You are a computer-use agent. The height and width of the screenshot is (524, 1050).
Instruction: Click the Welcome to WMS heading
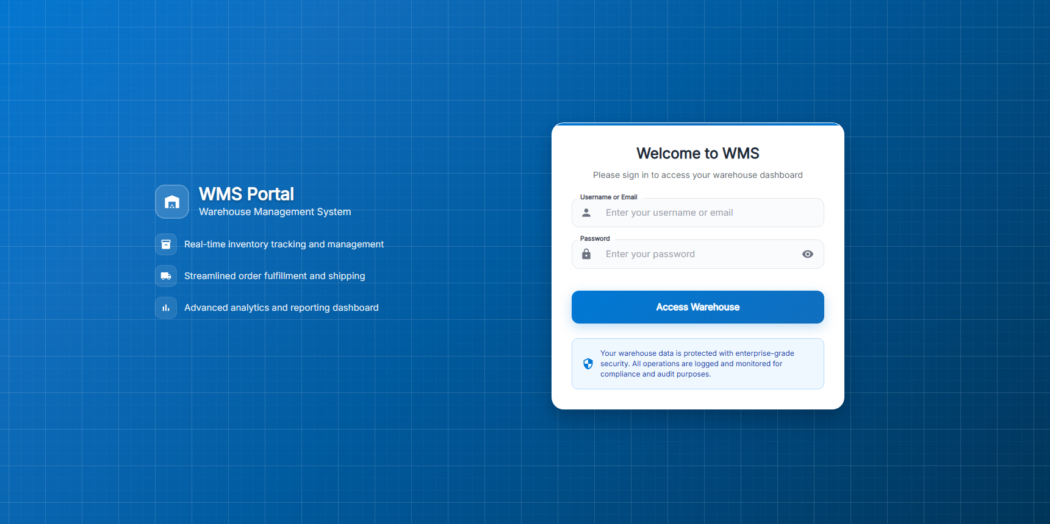(697, 154)
